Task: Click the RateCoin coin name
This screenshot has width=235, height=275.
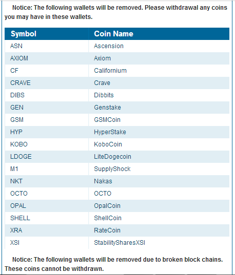Action: [x=107, y=230]
